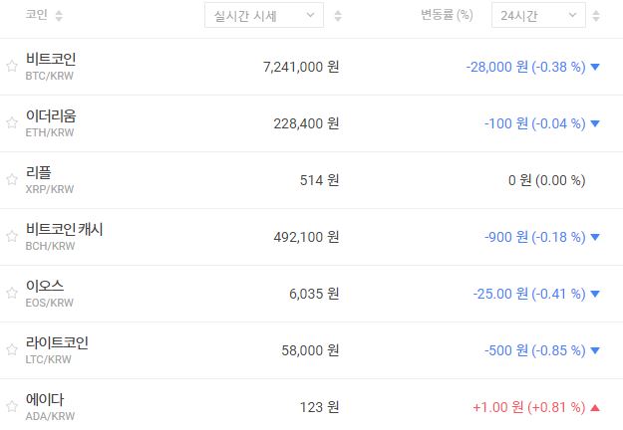This screenshot has width=623, height=430.
Task: Open the 24시간 period dropdown
Action: point(538,16)
